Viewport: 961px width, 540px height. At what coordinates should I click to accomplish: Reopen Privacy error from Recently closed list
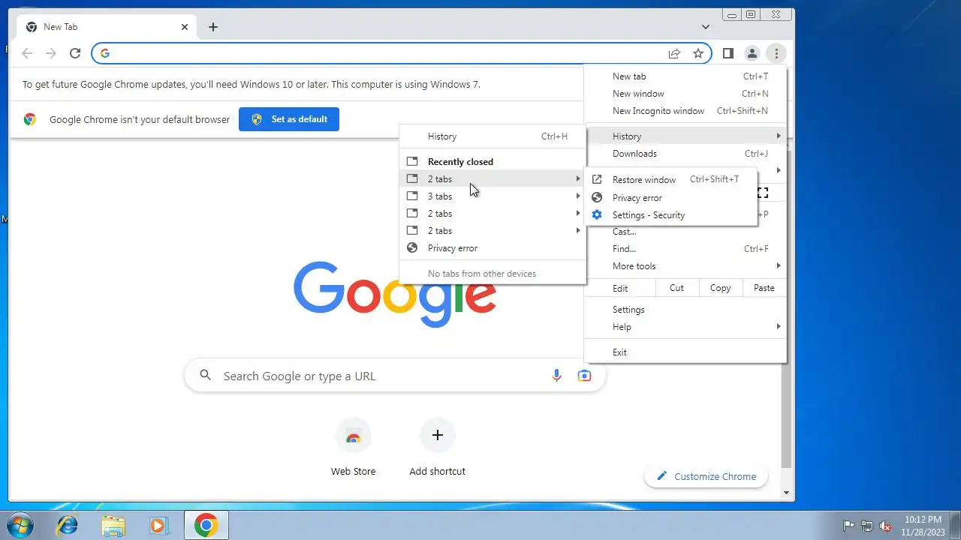493,248
